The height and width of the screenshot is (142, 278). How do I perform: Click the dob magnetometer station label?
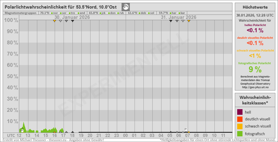pos(143,13)
